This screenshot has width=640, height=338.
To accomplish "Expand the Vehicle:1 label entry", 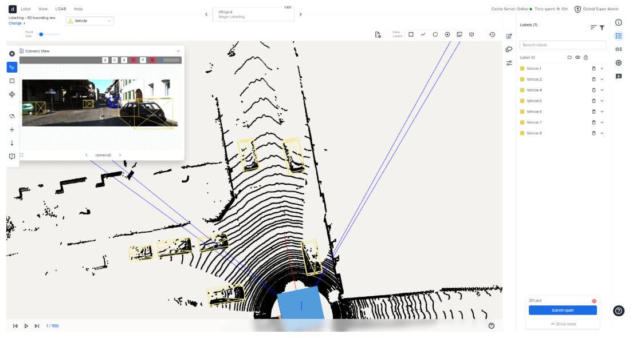I will click(x=602, y=68).
